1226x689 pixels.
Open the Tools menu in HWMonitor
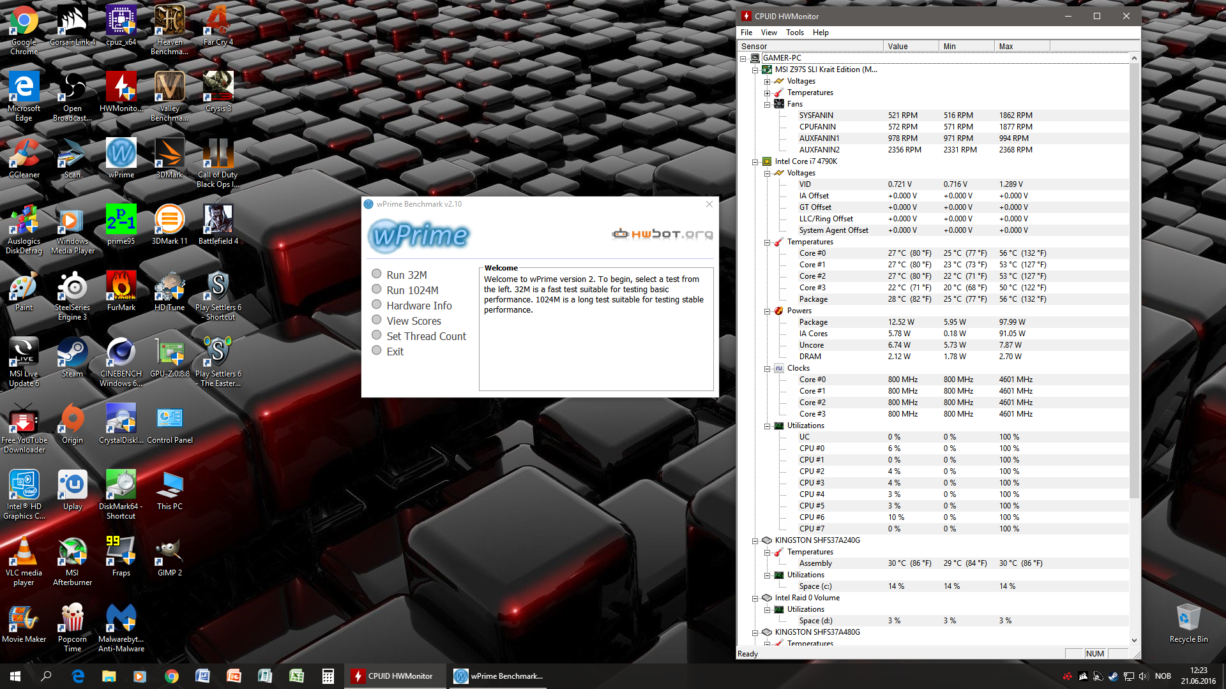795,33
